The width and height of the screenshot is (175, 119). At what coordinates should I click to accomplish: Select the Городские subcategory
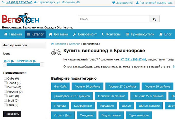tap(107, 106)
